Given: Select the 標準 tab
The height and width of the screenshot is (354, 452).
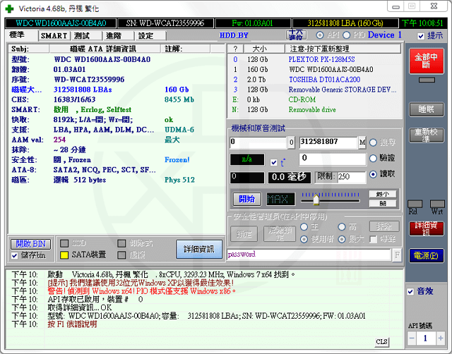Looking at the screenshot, I should coord(22,35).
